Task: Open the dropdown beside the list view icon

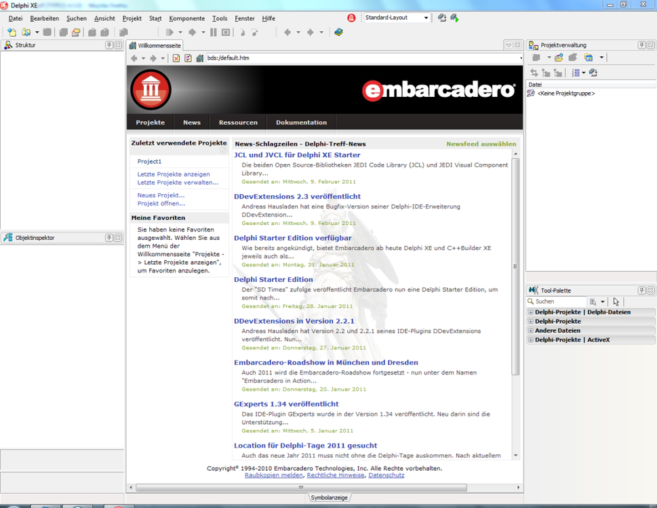Action: (584, 72)
